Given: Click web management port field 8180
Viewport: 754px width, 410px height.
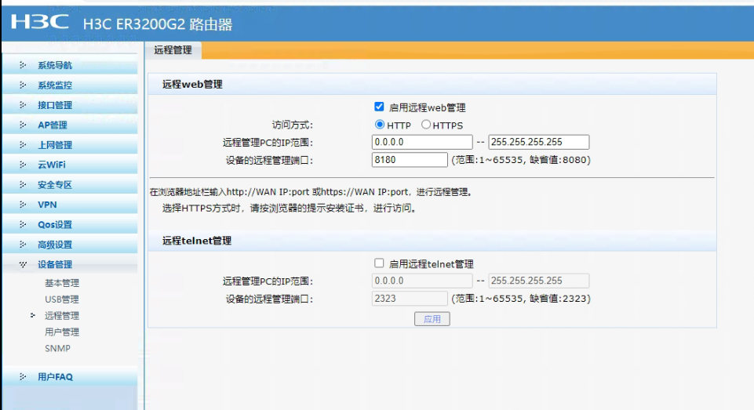Looking at the screenshot, I should pos(410,160).
